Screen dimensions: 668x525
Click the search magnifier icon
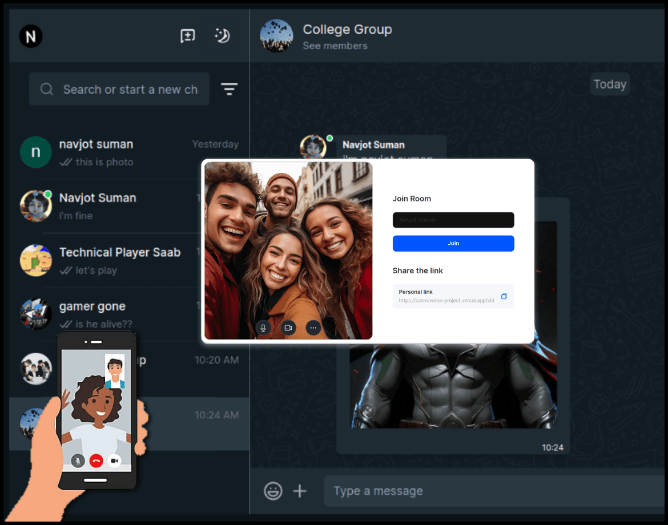(x=47, y=90)
